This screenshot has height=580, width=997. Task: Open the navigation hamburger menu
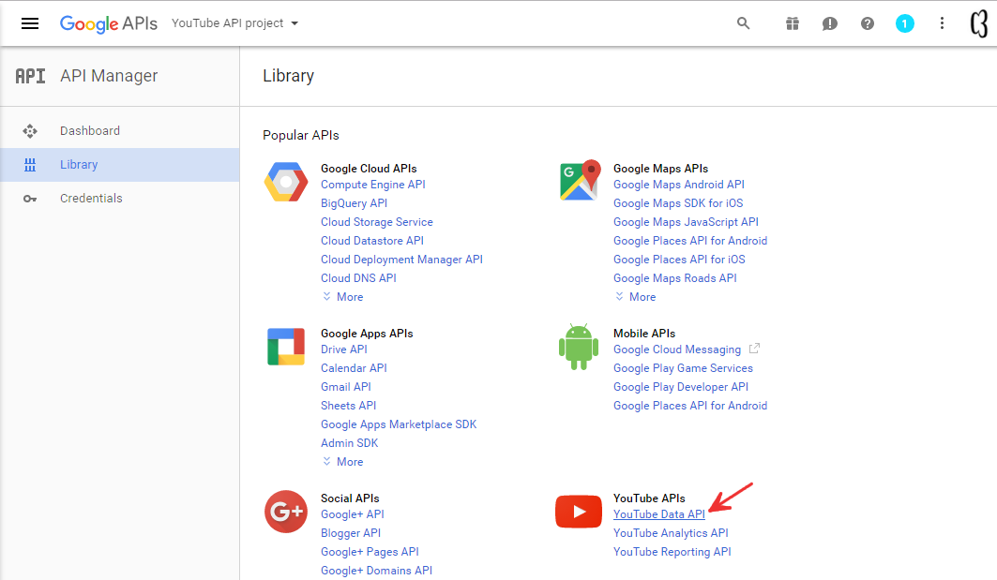(x=31, y=23)
